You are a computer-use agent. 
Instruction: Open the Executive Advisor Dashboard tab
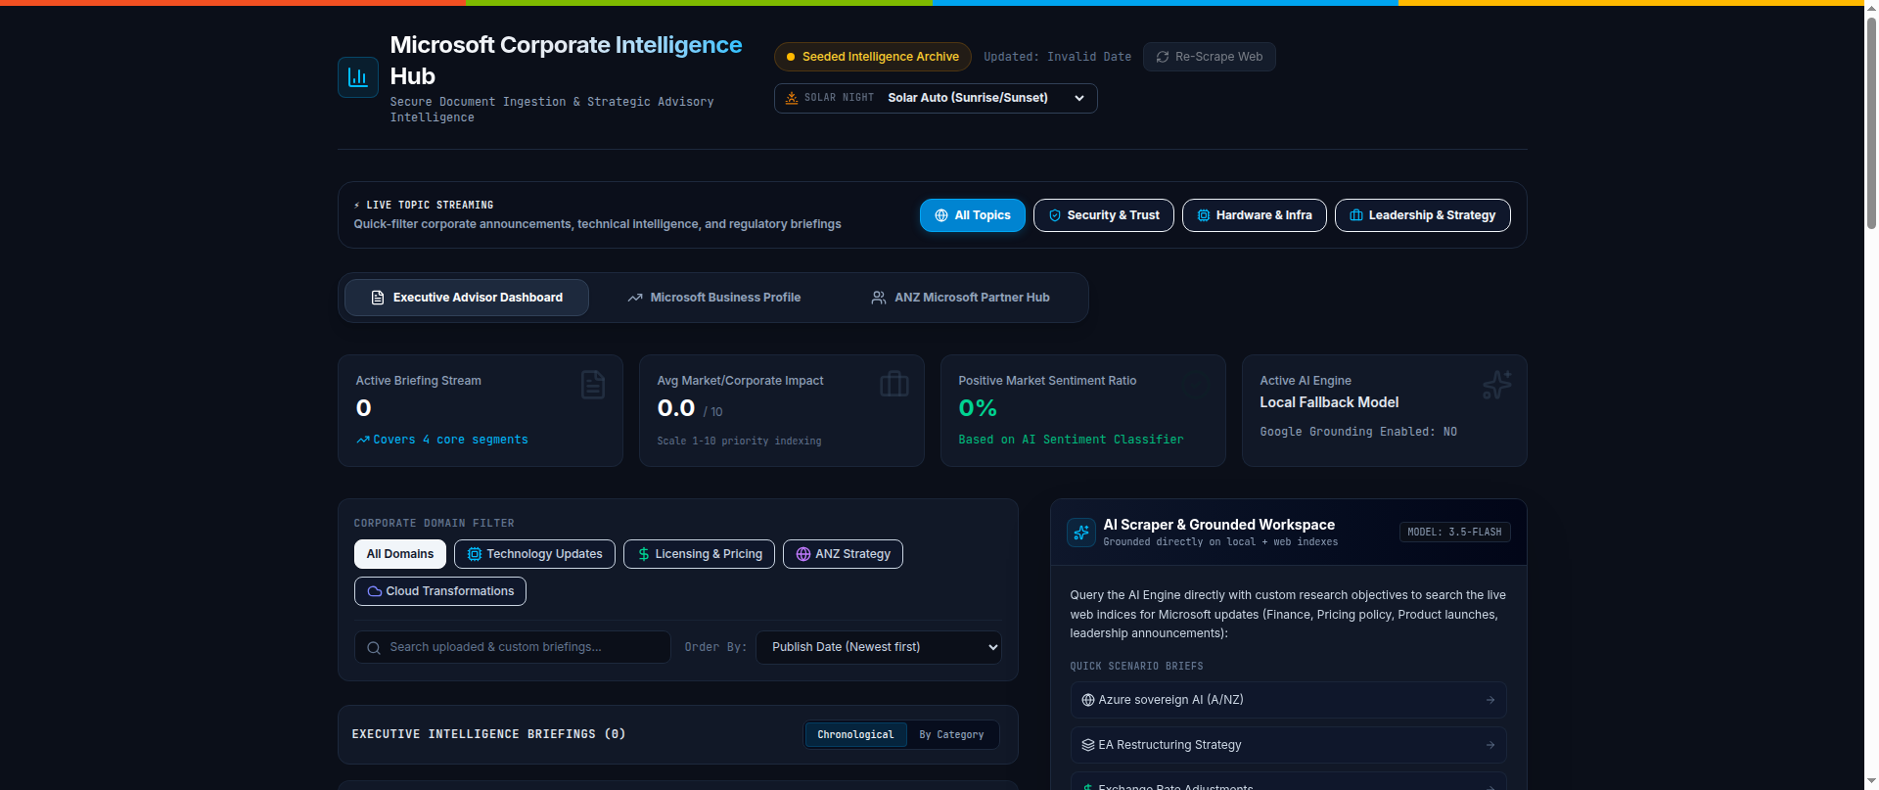coord(467,298)
